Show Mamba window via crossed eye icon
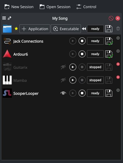The width and height of the screenshot is (123, 163). (63, 80)
